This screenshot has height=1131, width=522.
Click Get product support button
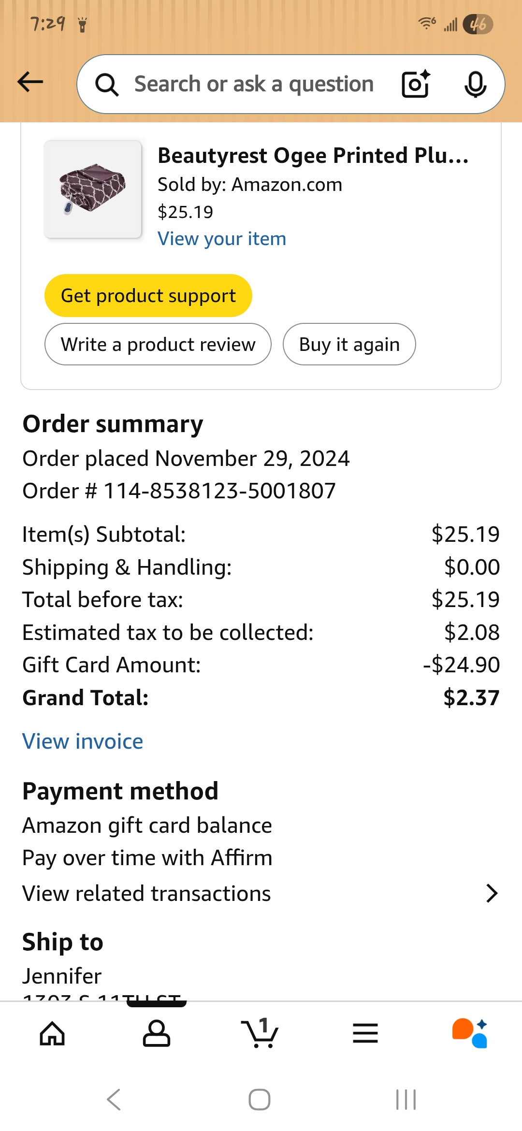coord(148,295)
